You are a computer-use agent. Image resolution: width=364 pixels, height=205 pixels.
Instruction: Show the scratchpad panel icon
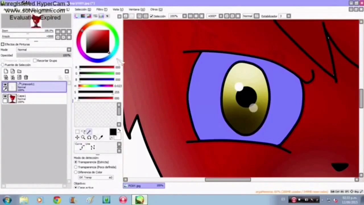pyautogui.click(x=107, y=16)
